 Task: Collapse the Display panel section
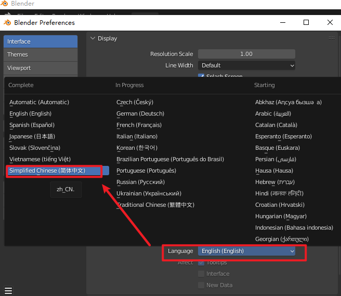tap(93, 38)
